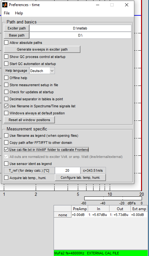Enable Offline help checkbox
The height and width of the screenshot is (256, 149).
pos(6,78)
